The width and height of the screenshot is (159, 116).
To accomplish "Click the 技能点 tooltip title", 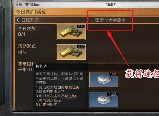I will click(42, 67).
